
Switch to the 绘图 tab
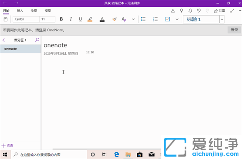pos(33,10)
